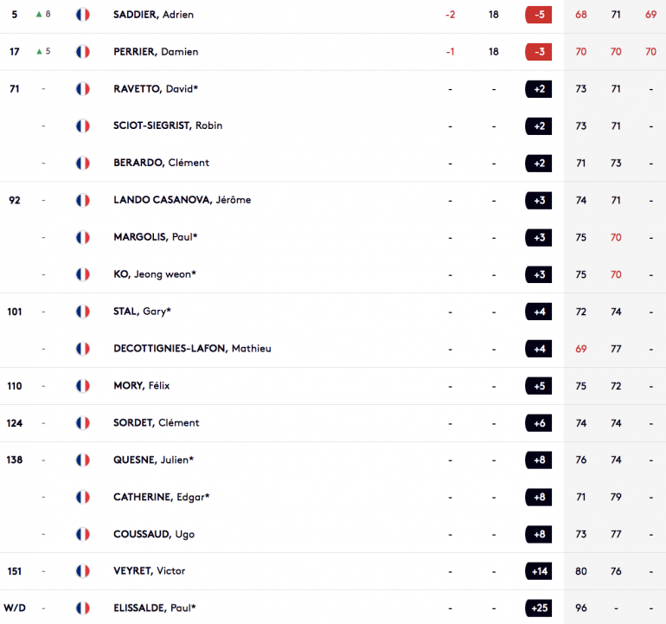The width and height of the screenshot is (666, 624).
Task: Click the flag icon beside VEYRET, Victor
Action: [x=83, y=571]
